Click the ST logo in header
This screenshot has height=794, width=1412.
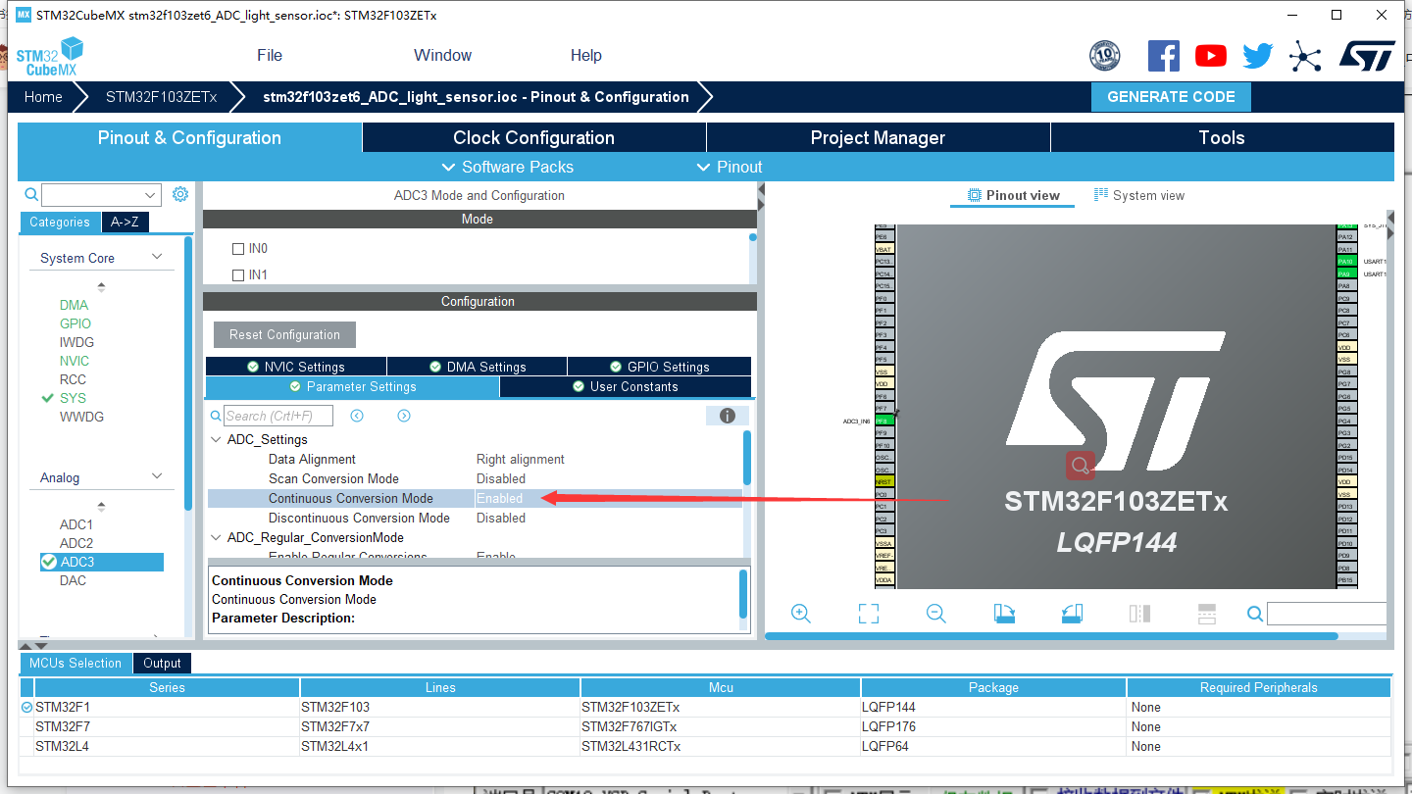[1367, 56]
